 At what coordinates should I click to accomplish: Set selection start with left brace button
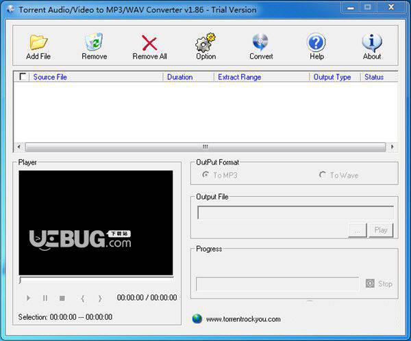click(x=83, y=298)
